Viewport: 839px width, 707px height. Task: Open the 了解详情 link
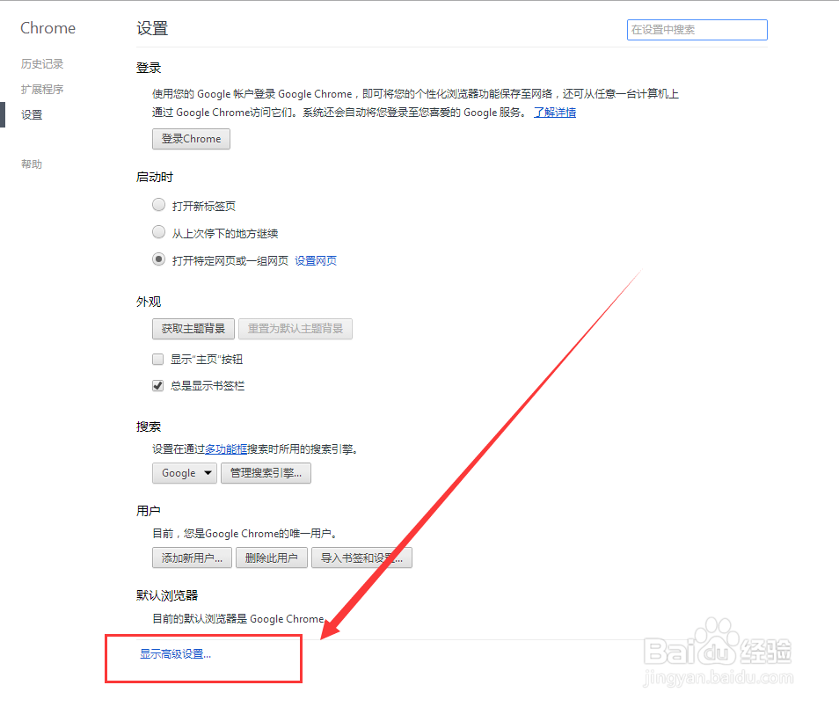click(x=554, y=112)
